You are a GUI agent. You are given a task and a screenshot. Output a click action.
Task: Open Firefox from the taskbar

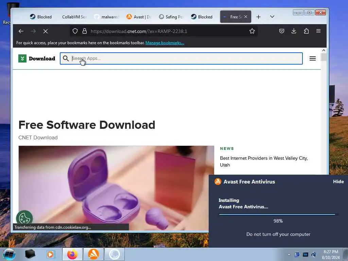pyautogui.click(x=72, y=254)
